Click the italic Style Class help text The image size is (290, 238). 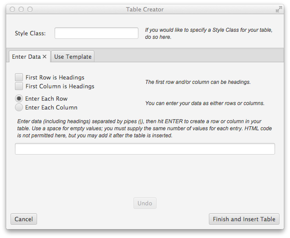[x=208, y=34]
